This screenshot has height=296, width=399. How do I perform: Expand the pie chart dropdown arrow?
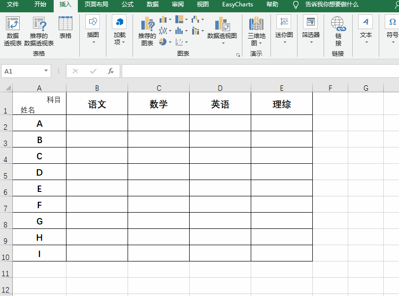[170, 42]
